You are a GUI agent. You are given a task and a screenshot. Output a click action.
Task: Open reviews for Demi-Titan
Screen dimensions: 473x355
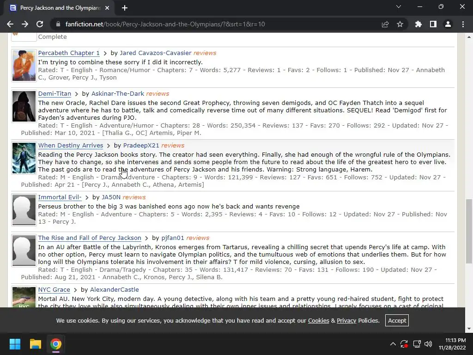point(158,93)
